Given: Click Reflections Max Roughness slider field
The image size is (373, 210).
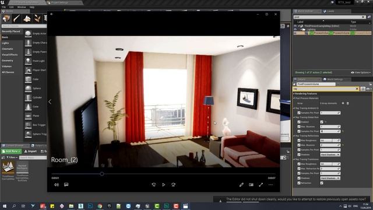Looking at the screenshot, I should click(x=330, y=141).
